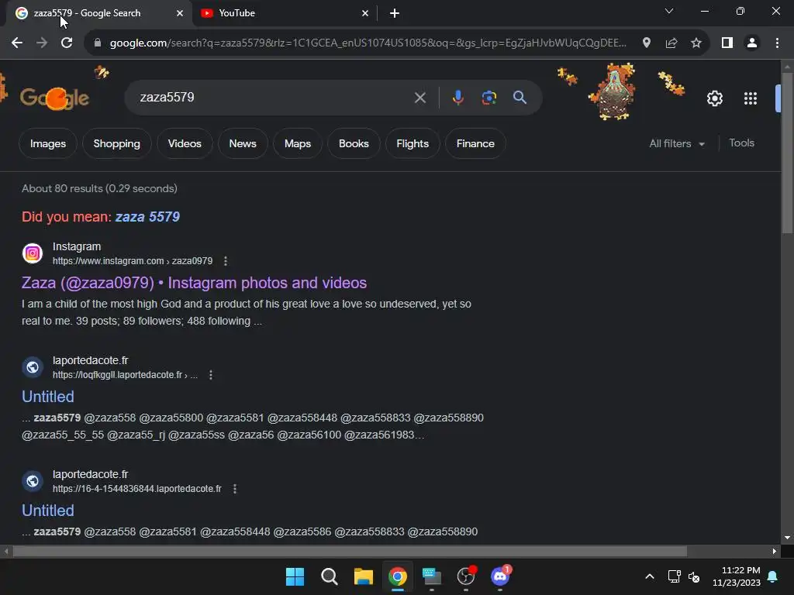
Task: Open the clock showing 11:22 PM
Action: [x=737, y=576]
